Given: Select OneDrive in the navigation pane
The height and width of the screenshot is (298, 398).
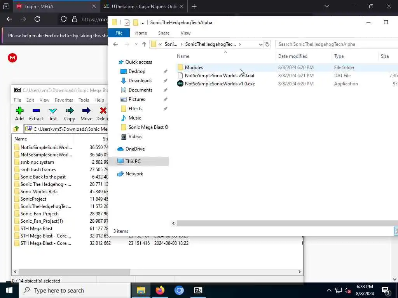Looking at the screenshot, I should click(135, 149).
